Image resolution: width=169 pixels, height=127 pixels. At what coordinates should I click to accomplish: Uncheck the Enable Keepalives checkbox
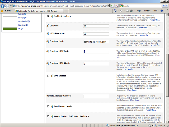point(48,16)
